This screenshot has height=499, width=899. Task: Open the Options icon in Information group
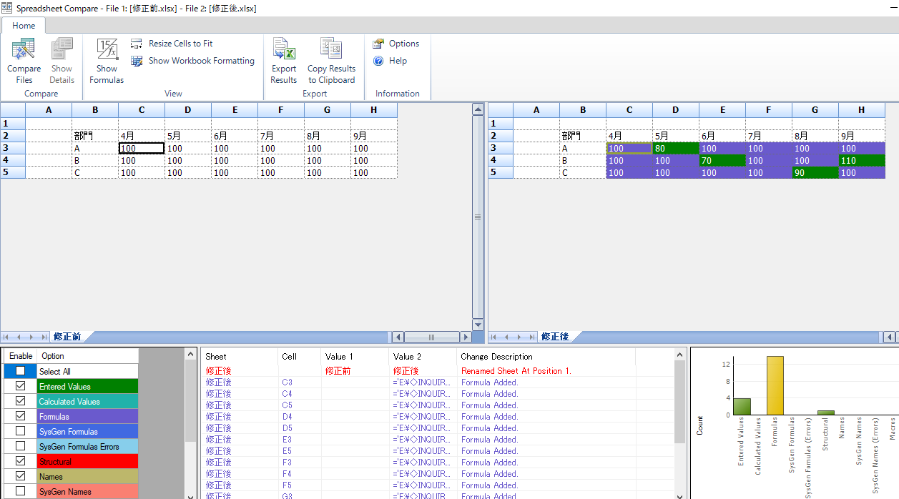(x=378, y=44)
